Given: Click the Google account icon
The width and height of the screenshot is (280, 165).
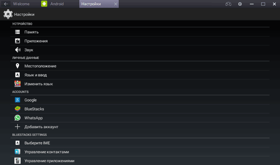Looking at the screenshot, I should [x=17, y=100].
